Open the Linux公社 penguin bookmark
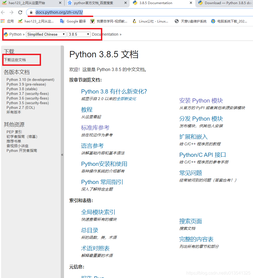253x278 pixels. (150, 21)
